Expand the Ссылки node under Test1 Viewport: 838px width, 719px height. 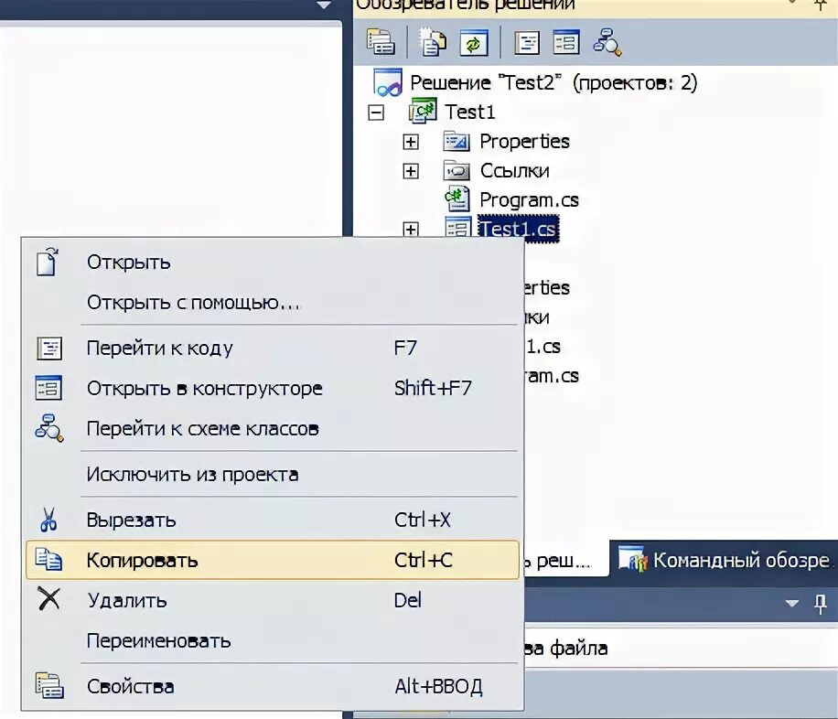(x=411, y=171)
